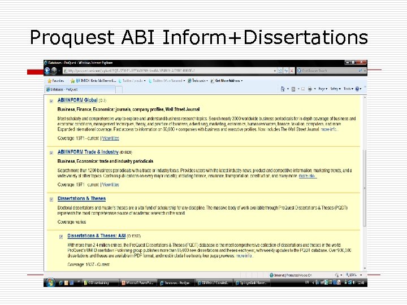Viewport: 407px width, 305px height.
Task: Click more info for Dissertations & Theses: A&I
Action: pyautogui.click(x=244, y=256)
